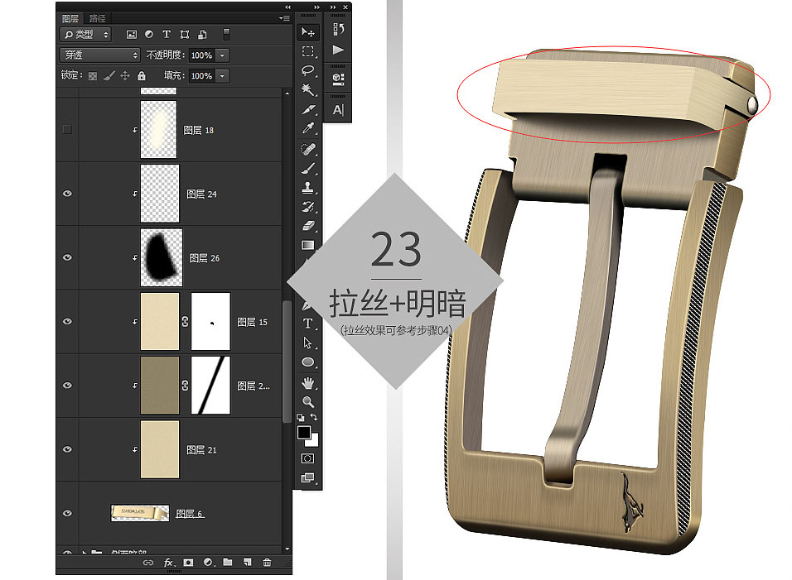The height and width of the screenshot is (580, 792).
Task: Open the 3D panel icon
Action: 338,79
